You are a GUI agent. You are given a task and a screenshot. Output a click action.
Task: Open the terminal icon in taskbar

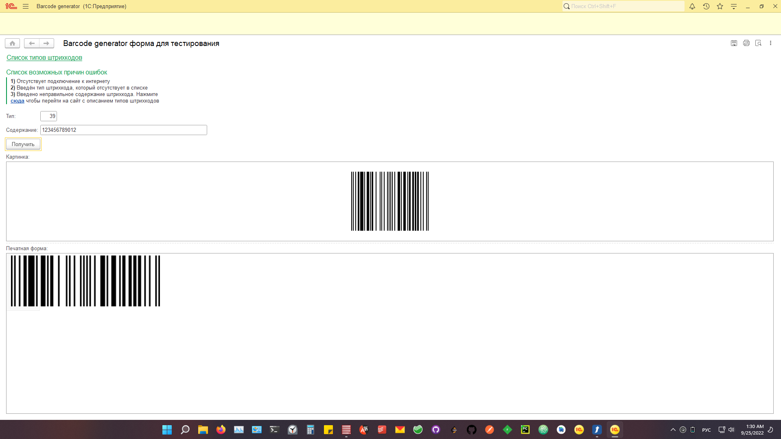275,430
